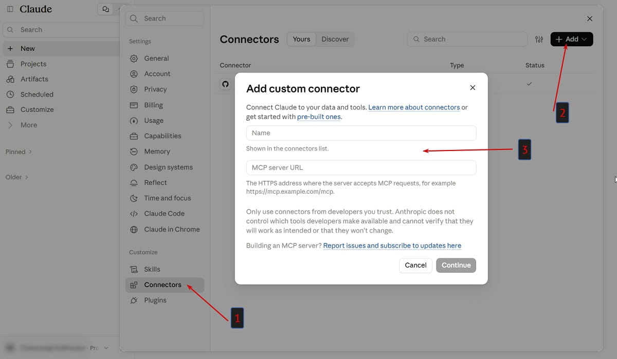
Task: Open the Add connector dropdown
Action: [572, 39]
